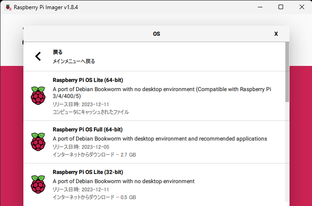This screenshot has width=312, height=206.
Task: Click the raspberry logo beside OS Lite (64-bit)
Action: [38, 95]
